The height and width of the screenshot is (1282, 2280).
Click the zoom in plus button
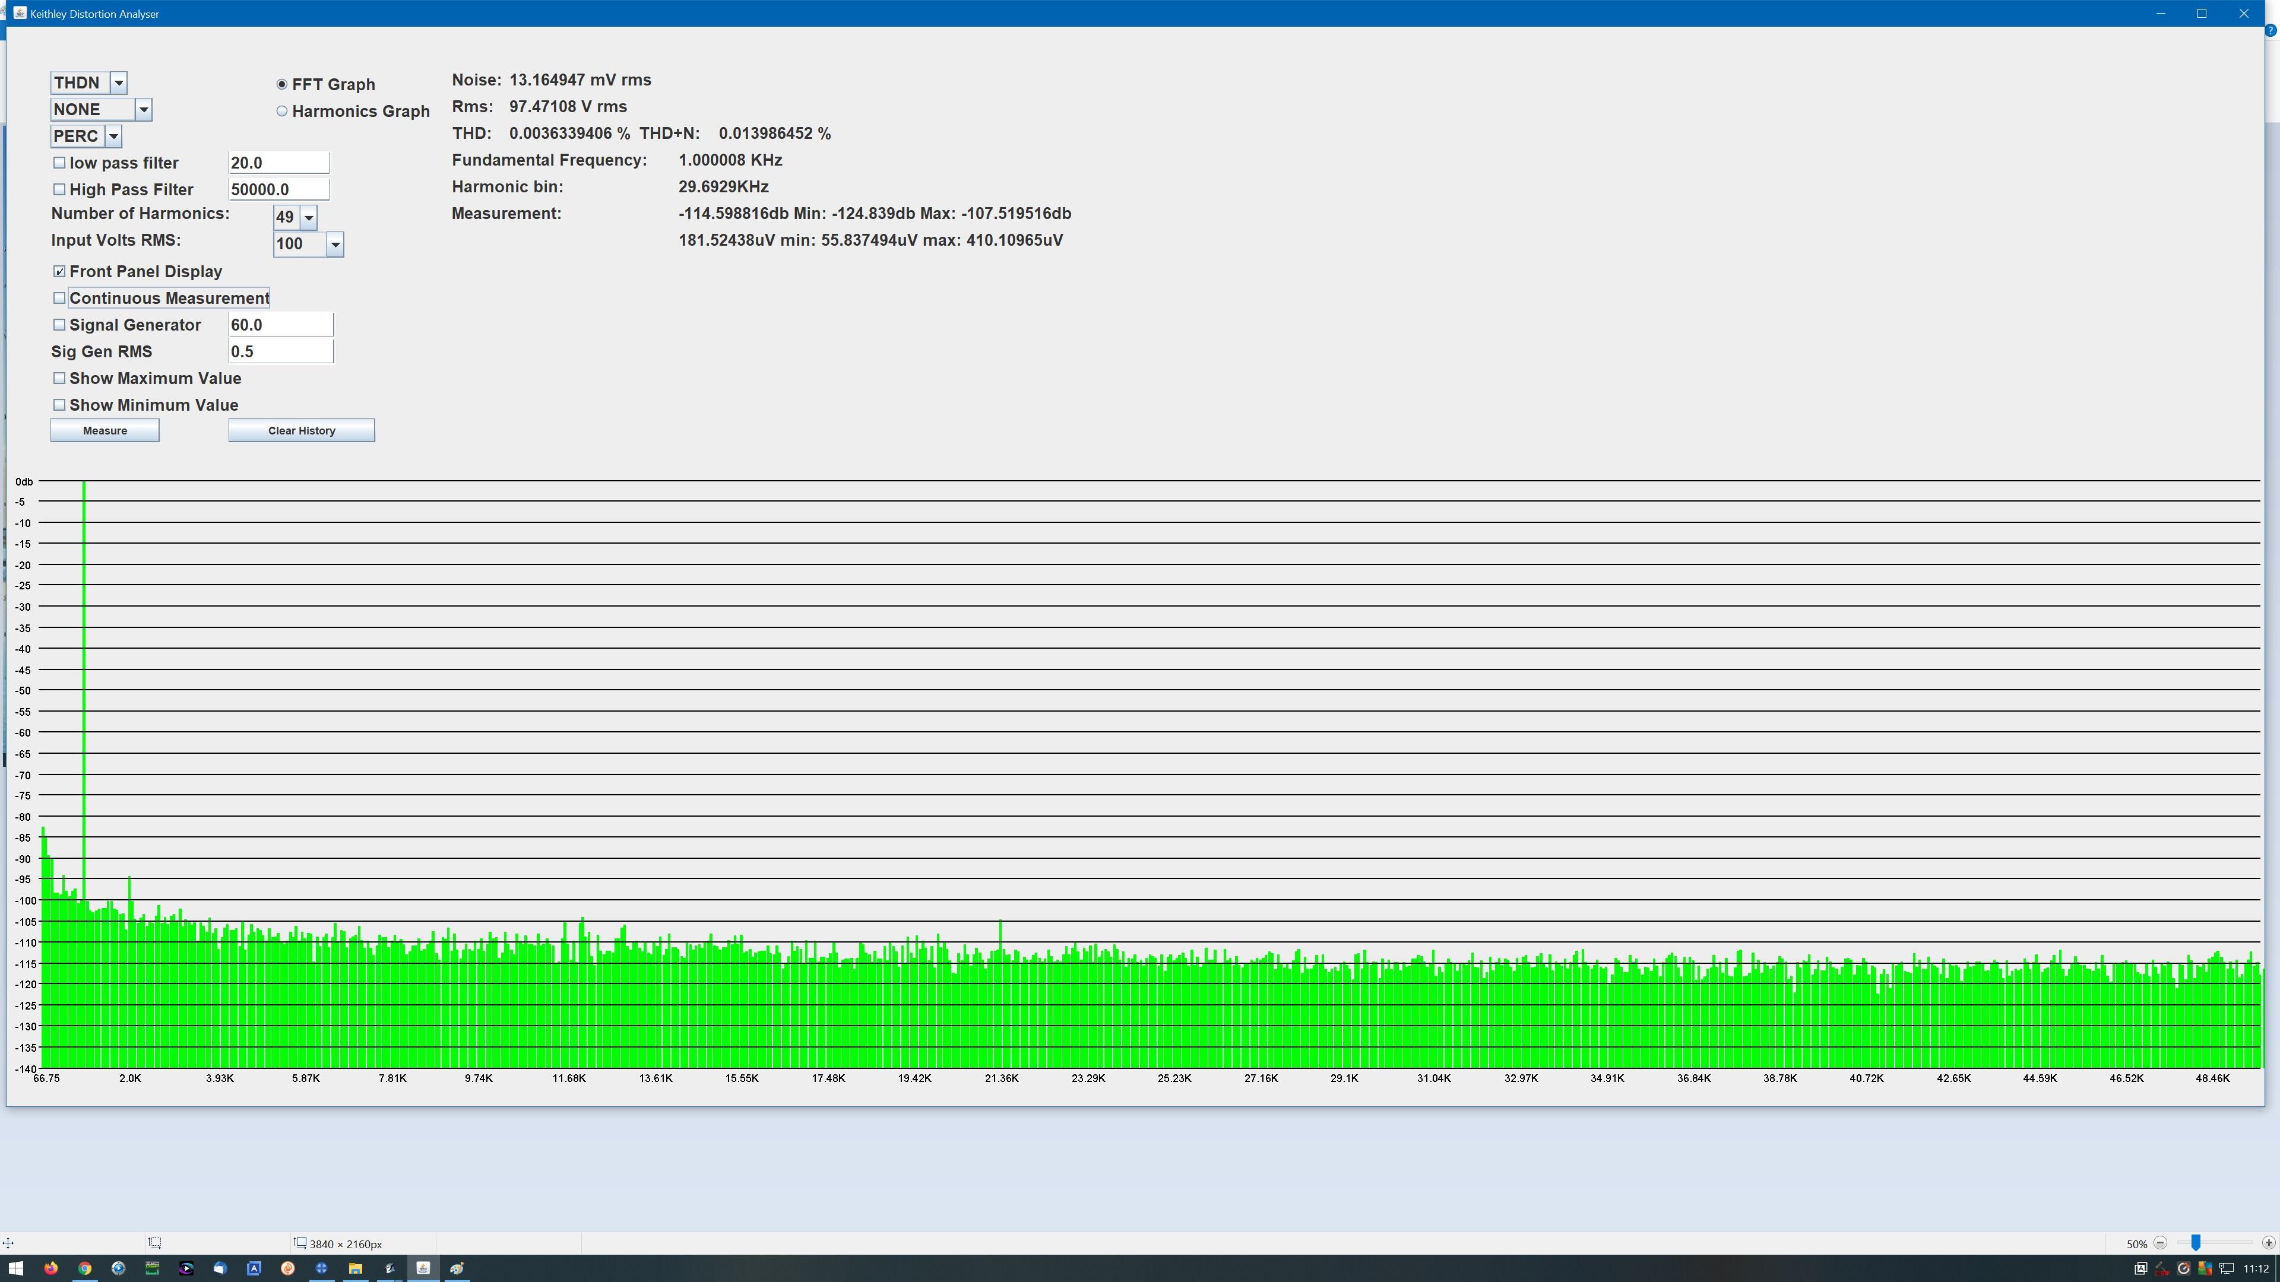tap(2269, 1243)
